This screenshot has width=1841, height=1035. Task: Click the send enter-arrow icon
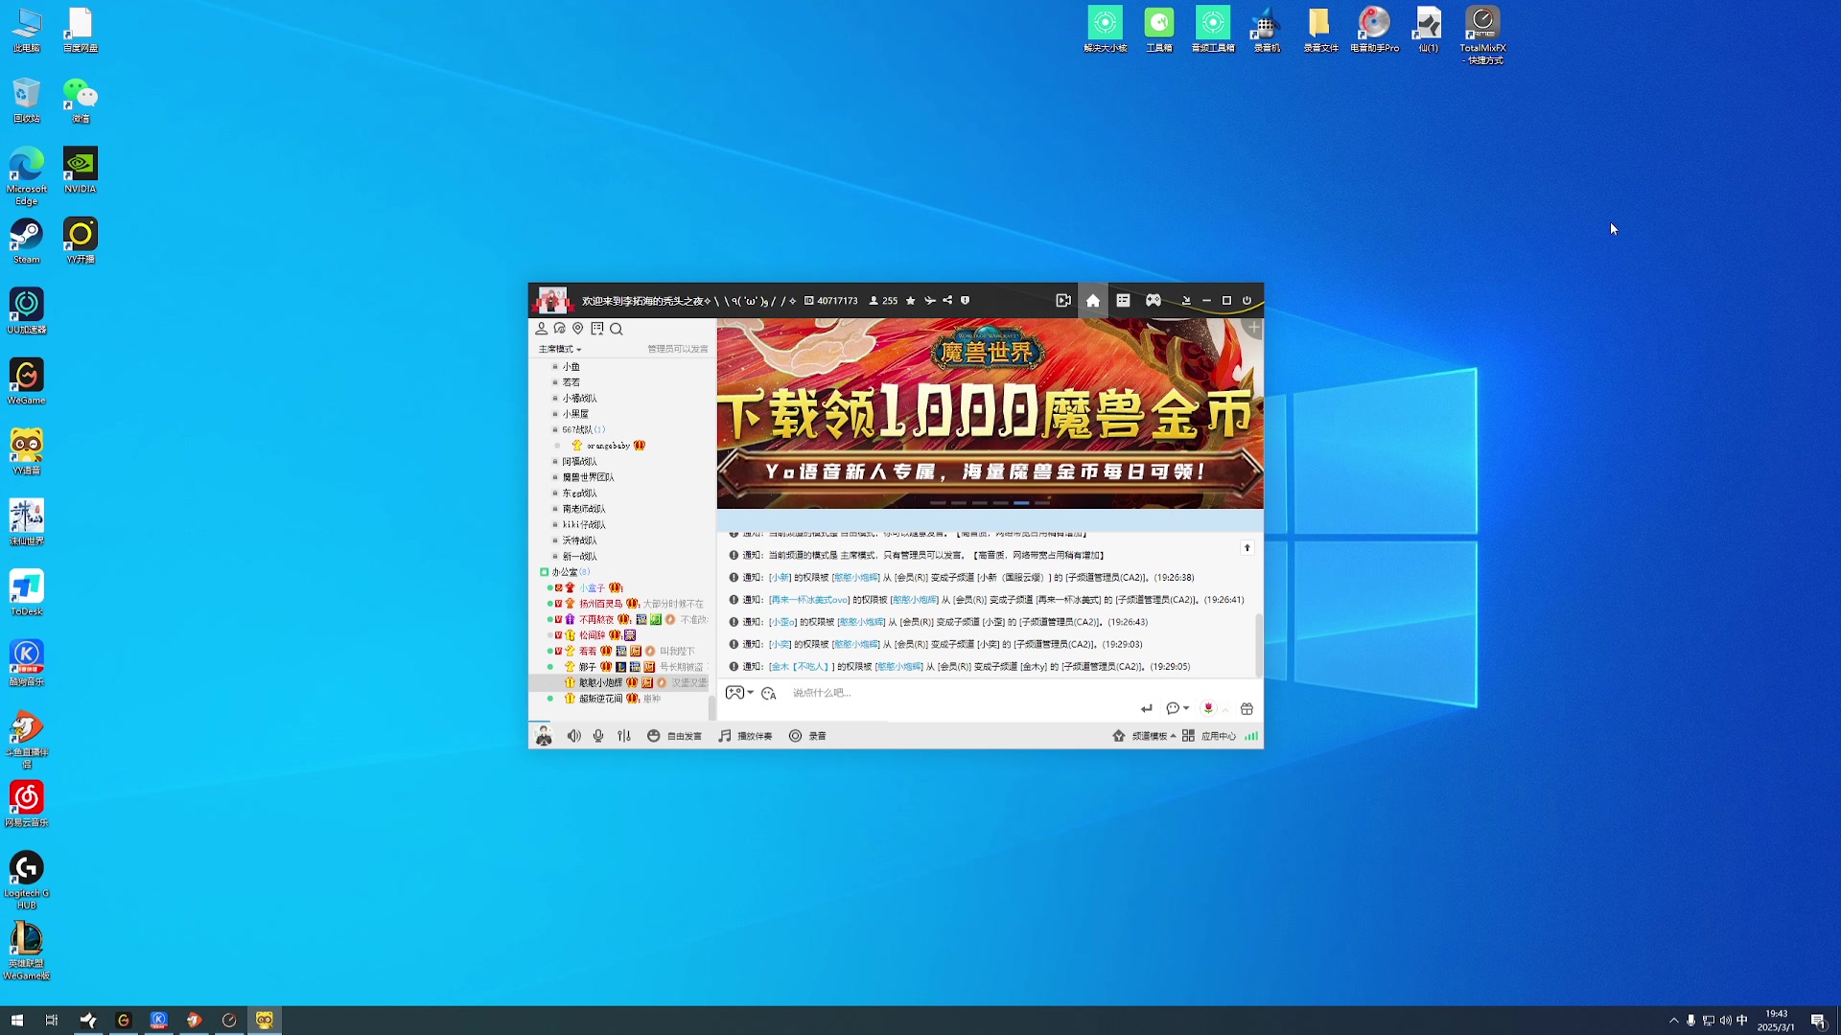(1147, 709)
